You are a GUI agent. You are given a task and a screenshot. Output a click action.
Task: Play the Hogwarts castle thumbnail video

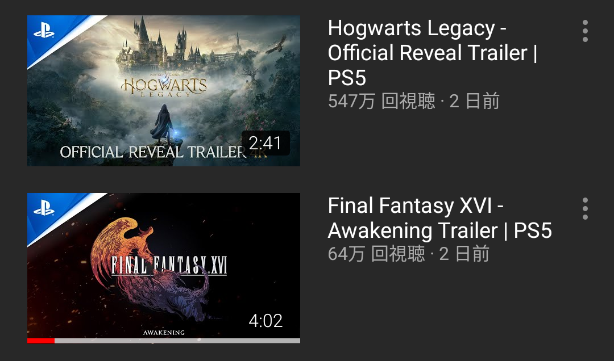coord(164,91)
